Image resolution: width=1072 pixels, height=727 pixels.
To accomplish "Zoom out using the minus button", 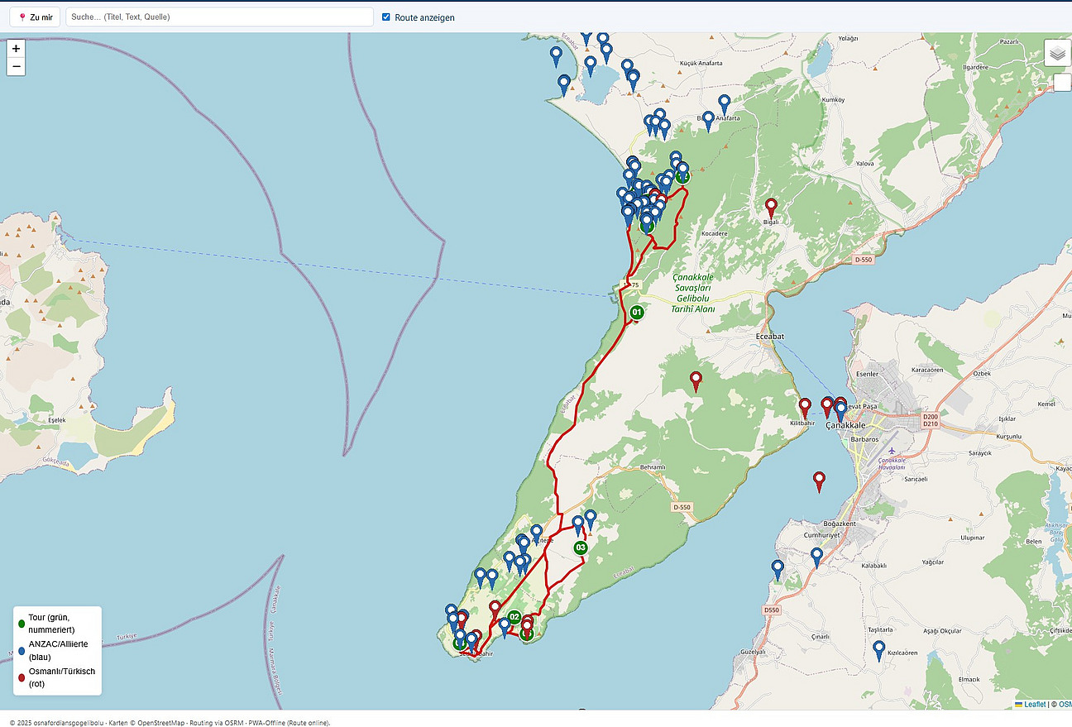I will point(16,67).
